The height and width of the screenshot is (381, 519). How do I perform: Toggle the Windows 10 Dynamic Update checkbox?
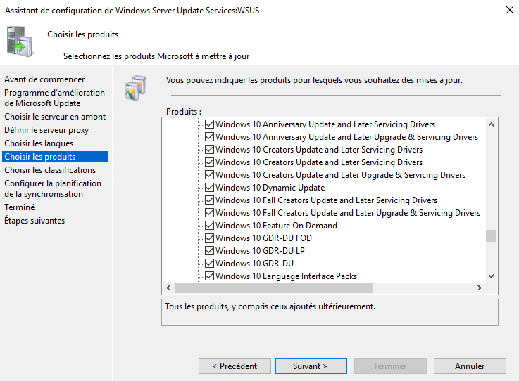click(209, 188)
